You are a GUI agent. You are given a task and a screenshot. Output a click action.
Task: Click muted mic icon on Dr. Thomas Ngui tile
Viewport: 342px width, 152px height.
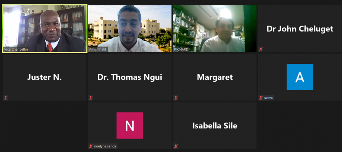(x=91, y=98)
